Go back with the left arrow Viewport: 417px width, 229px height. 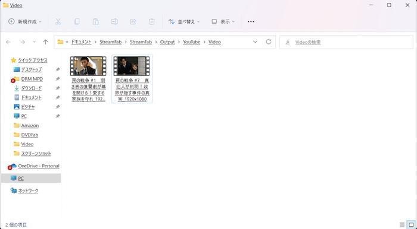click(8, 42)
